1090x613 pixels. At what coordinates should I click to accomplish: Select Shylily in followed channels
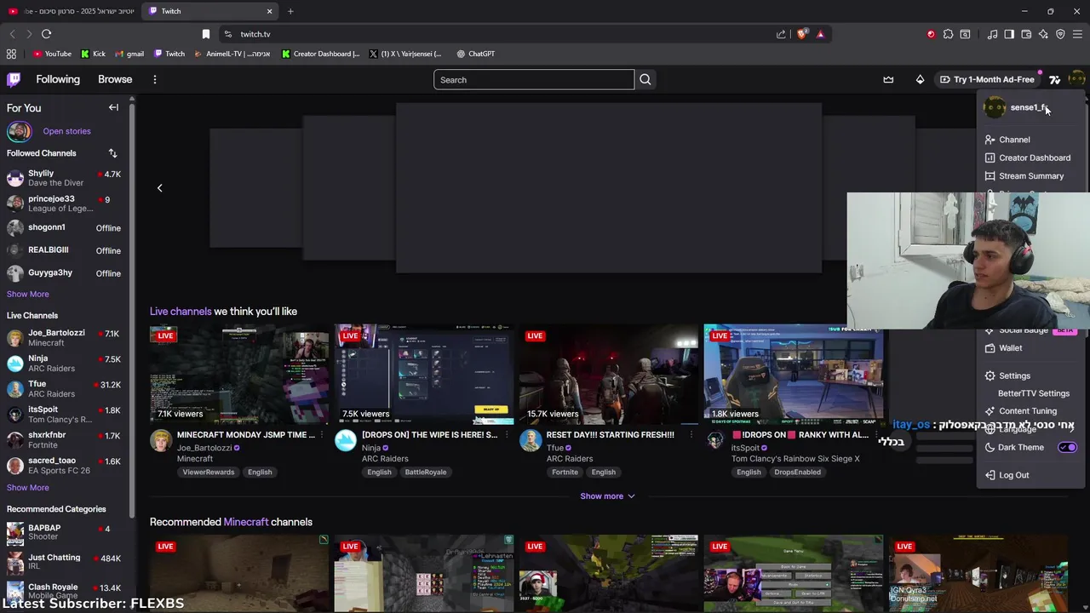(x=64, y=178)
